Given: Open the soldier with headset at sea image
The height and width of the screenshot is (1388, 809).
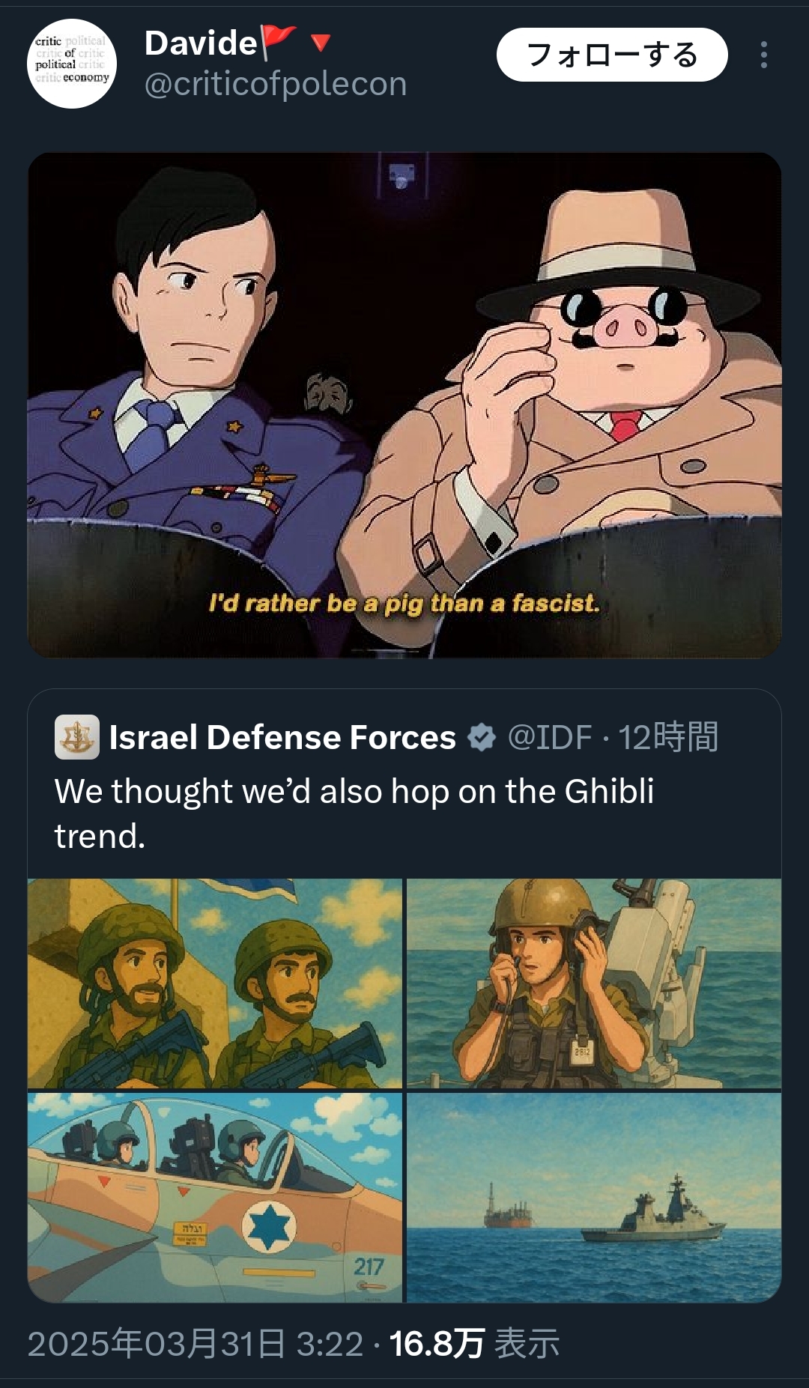Looking at the screenshot, I should click(x=593, y=983).
